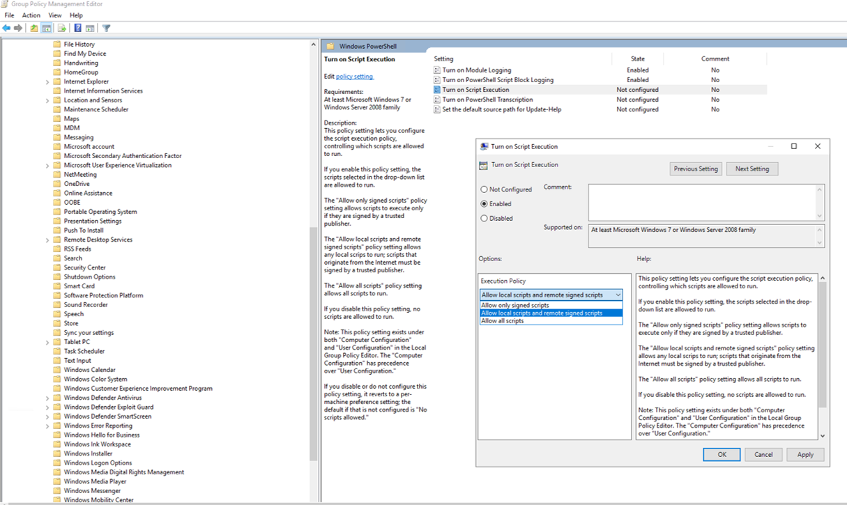Image resolution: width=847 pixels, height=505 pixels.
Task: Expand the Remote Desktop Services tree node
Action: pyautogui.click(x=47, y=240)
